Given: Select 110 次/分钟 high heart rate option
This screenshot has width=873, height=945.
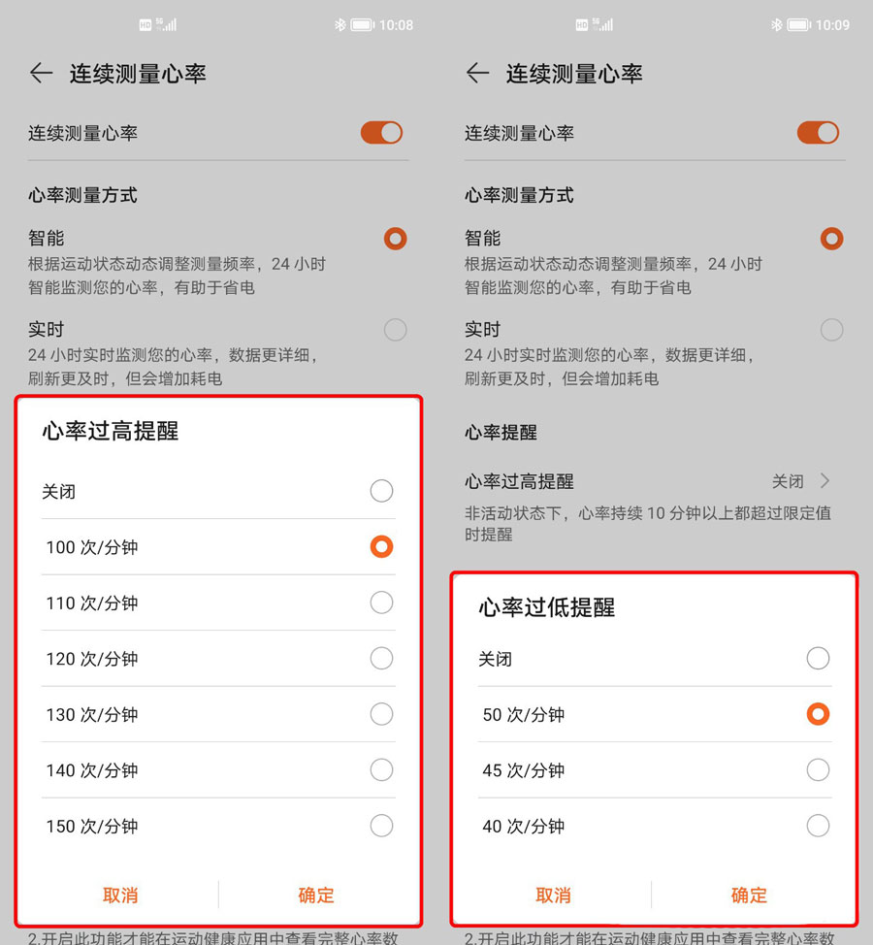Looking at the screenshot, I should pos(218,603).
